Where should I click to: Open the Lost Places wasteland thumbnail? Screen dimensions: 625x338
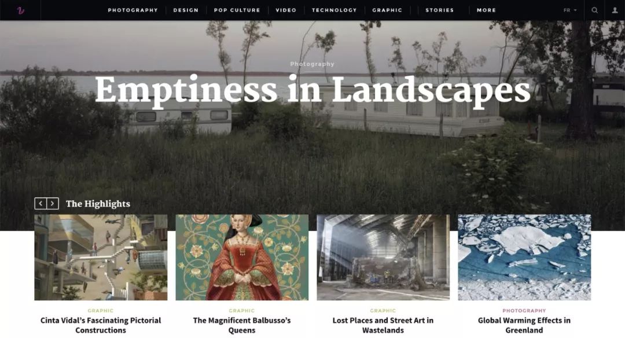pos(383,258)
